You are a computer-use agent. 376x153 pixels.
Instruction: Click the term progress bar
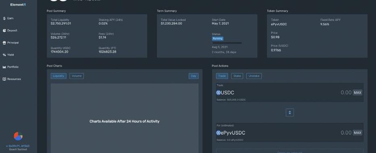226,43
